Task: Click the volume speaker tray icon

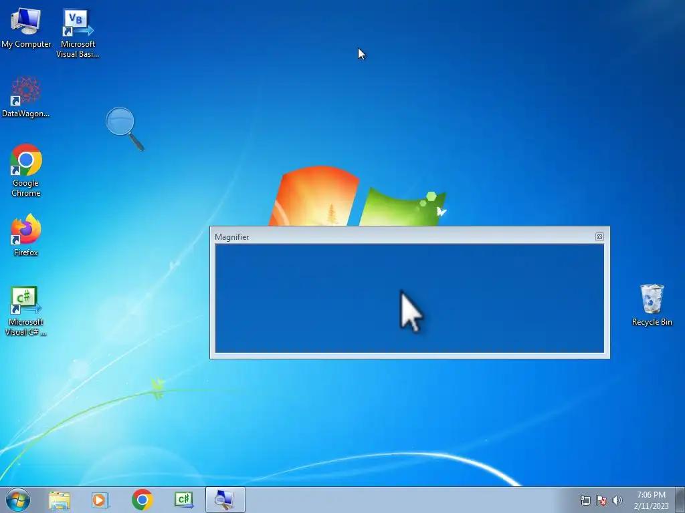Action: (617, 500)
